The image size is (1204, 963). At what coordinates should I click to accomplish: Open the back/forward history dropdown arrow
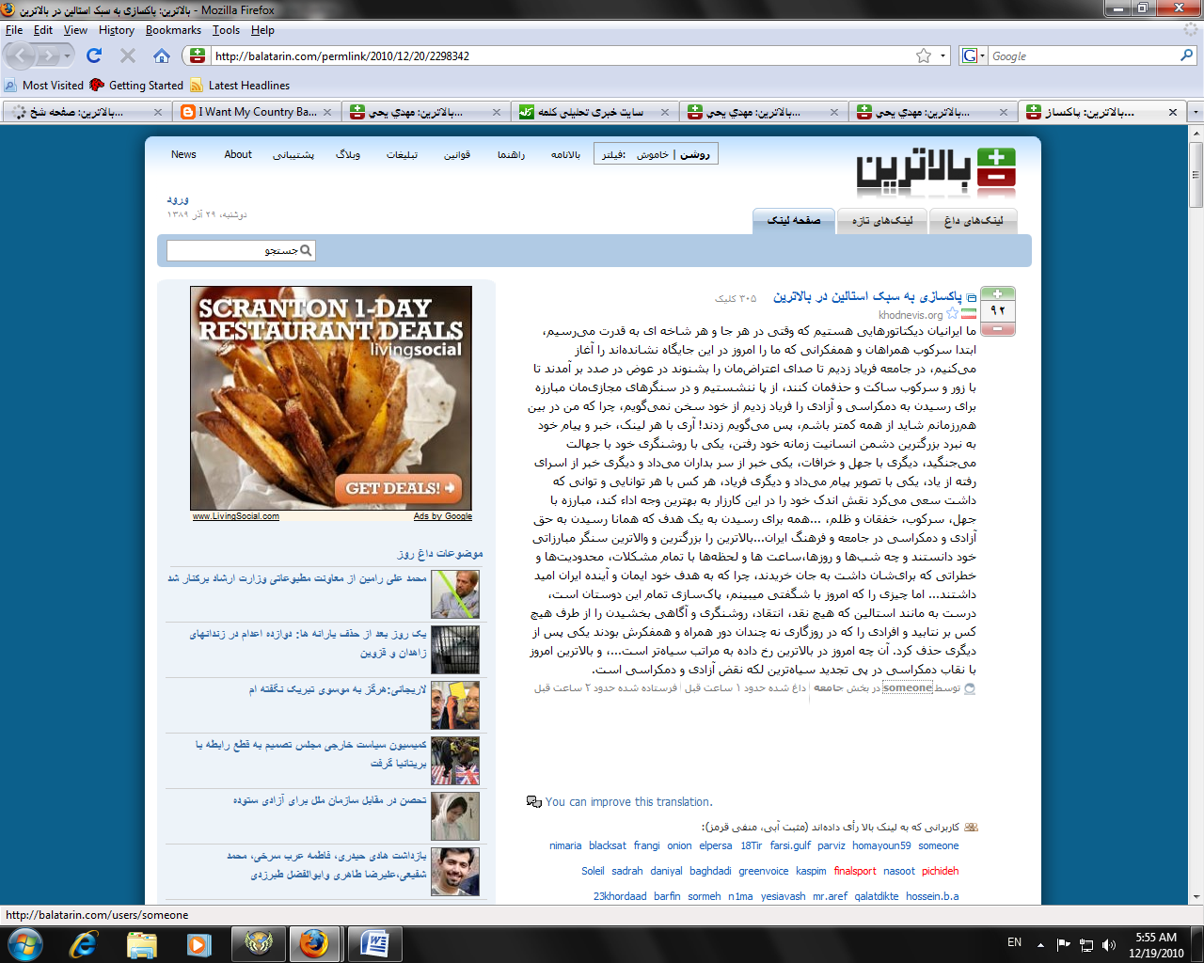(x=67, y=56)
